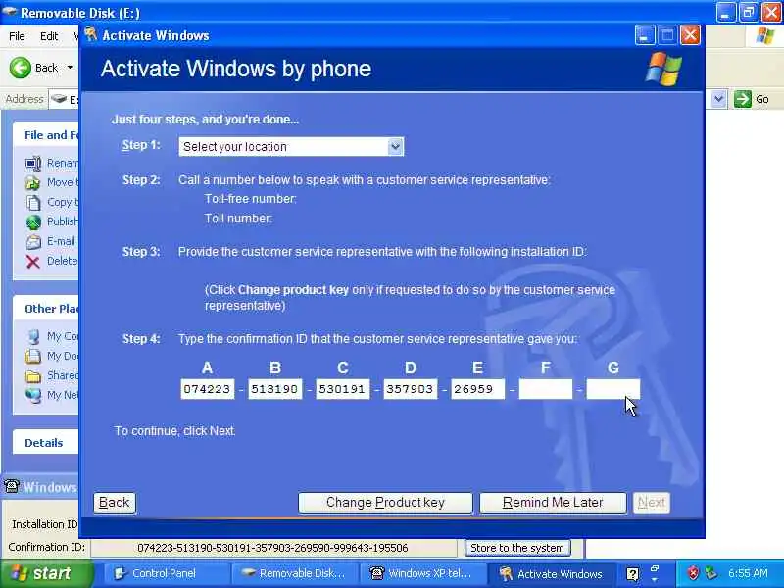Image resolution: width=784 pixels, height=588 pixels.
Task: Click confirmation ID field D
Action: coord(410,389)
